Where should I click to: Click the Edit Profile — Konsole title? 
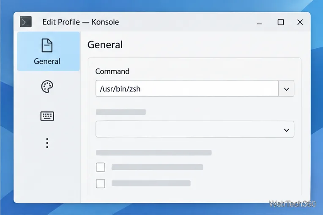coord(81,22)
